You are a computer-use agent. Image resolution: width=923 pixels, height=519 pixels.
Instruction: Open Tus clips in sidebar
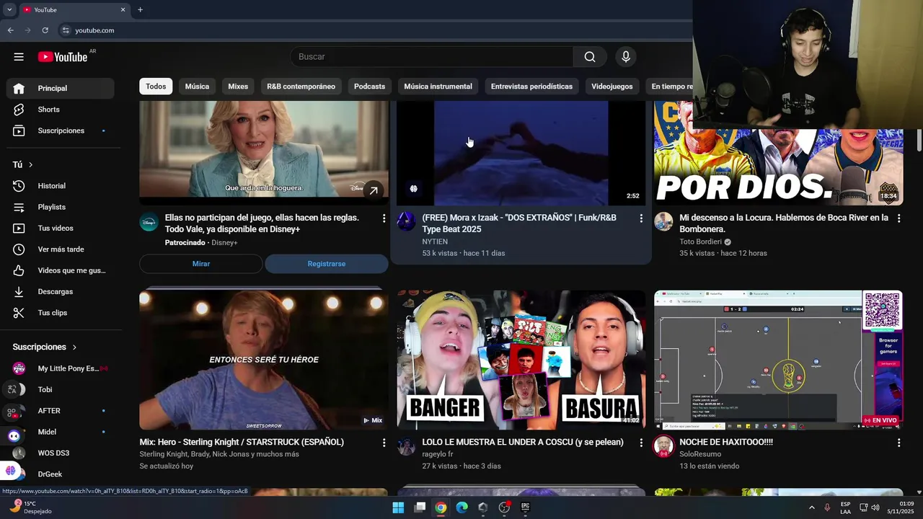tap(61, 313)
